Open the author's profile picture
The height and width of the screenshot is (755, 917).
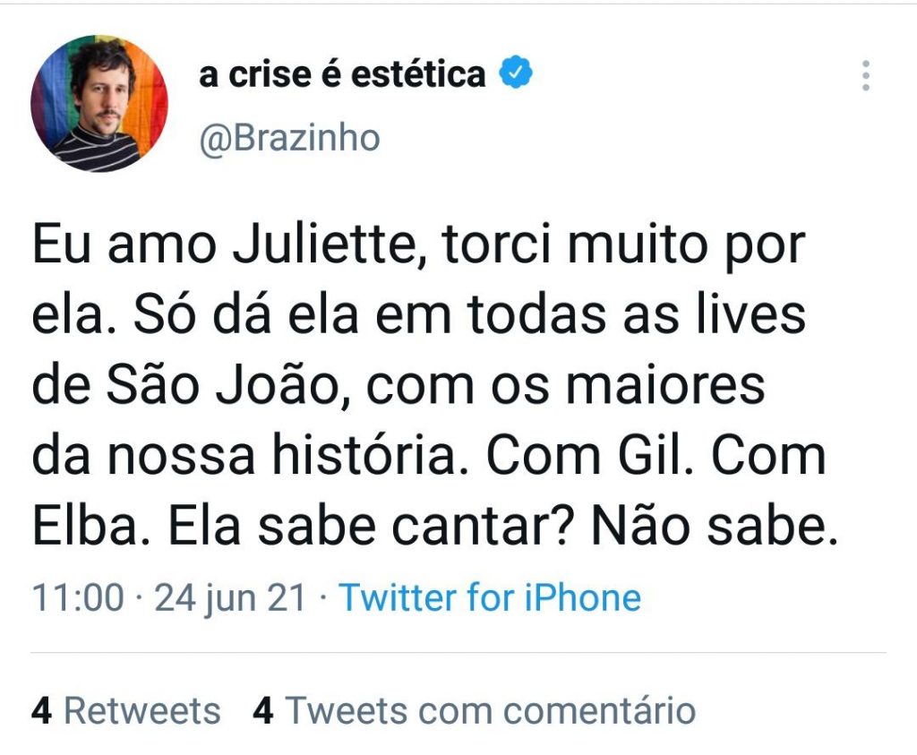99,103
